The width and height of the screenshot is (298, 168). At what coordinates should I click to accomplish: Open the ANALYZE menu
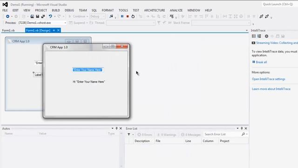pos(176,10)
